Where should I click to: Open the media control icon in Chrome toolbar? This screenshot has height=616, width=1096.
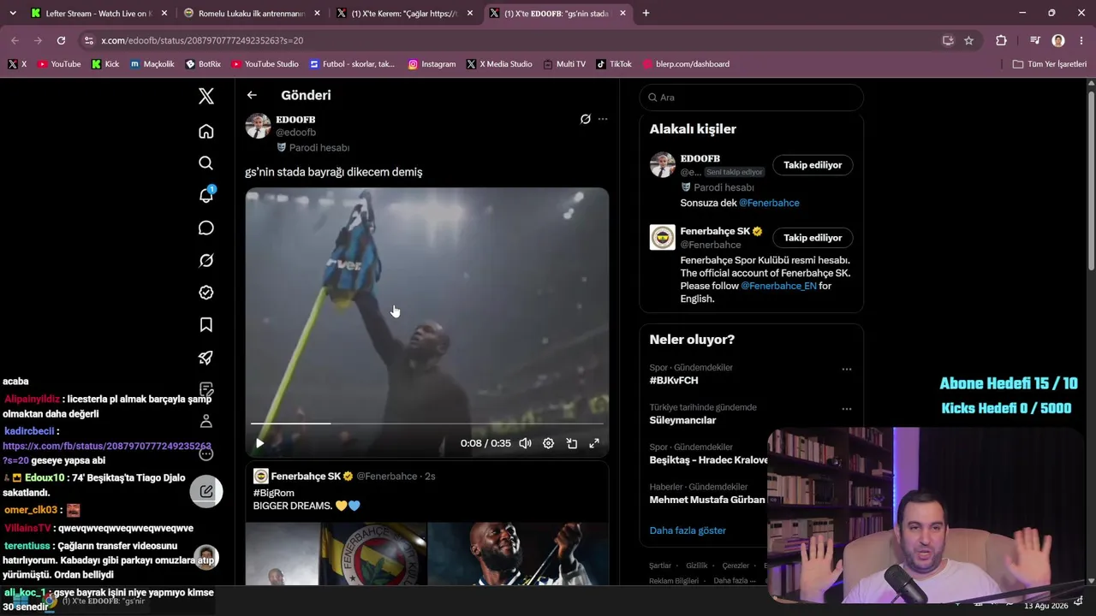point(1035,40)
